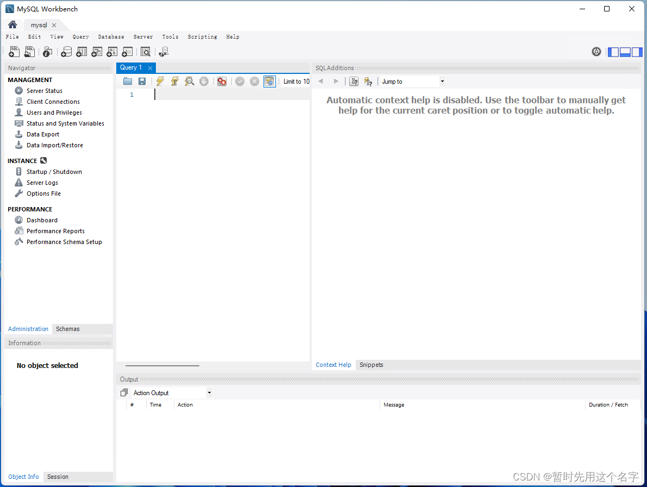Image resolution: width=647 pixels, height=487 pixels.
Task: Click the query editor horizontal scrollbar
Action: [162, 366]
